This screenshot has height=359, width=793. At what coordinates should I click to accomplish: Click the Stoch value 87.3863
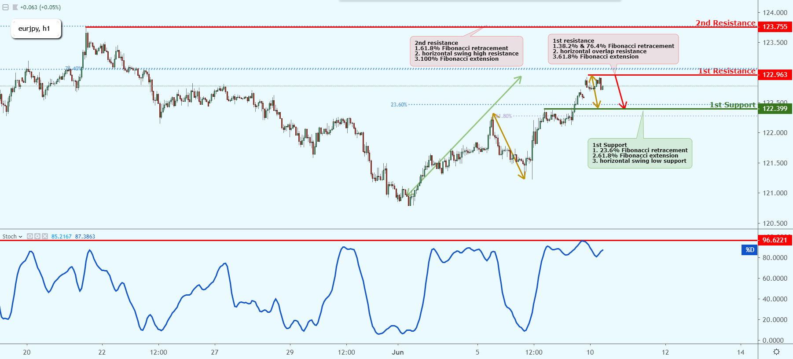(x=85, y=236)
